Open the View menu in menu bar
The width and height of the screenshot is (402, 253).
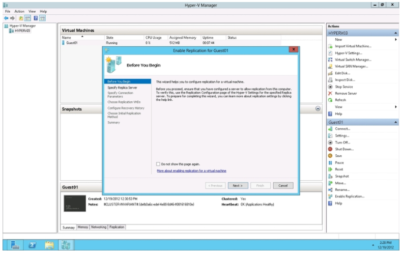[32, 11]
